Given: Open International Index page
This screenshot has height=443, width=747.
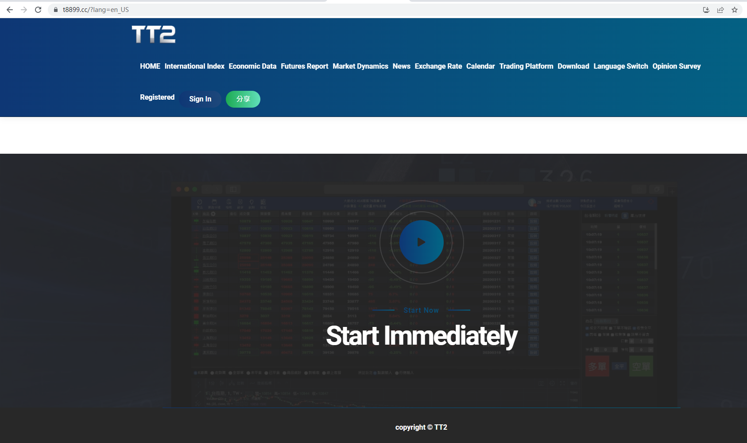Looking at the screenshot, I should tap(194, 66).
